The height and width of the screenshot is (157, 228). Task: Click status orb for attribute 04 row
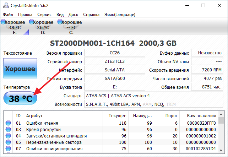8,136
